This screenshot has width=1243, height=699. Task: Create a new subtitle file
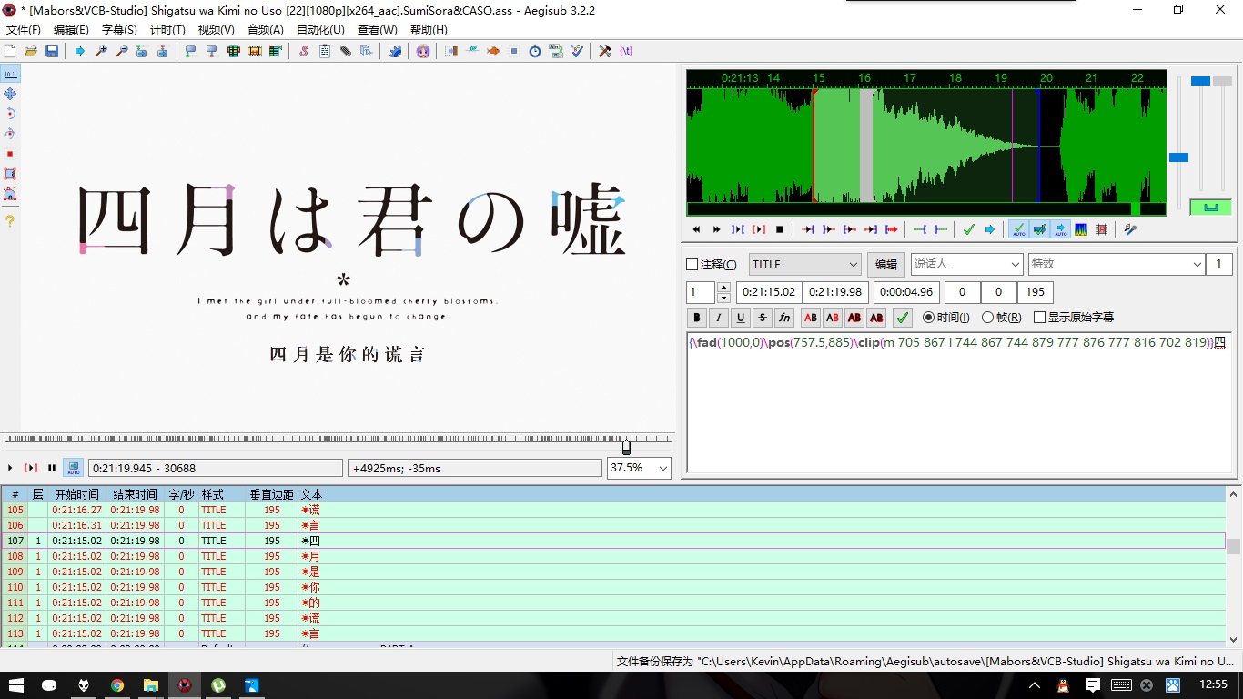click(x=10, y=51)
